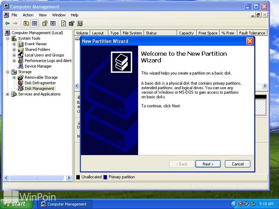The width and height of the screenshot is (279, 209).
Task: Select Device Manager tree item label
Action: pyautogui.click(x=38, y=66)
